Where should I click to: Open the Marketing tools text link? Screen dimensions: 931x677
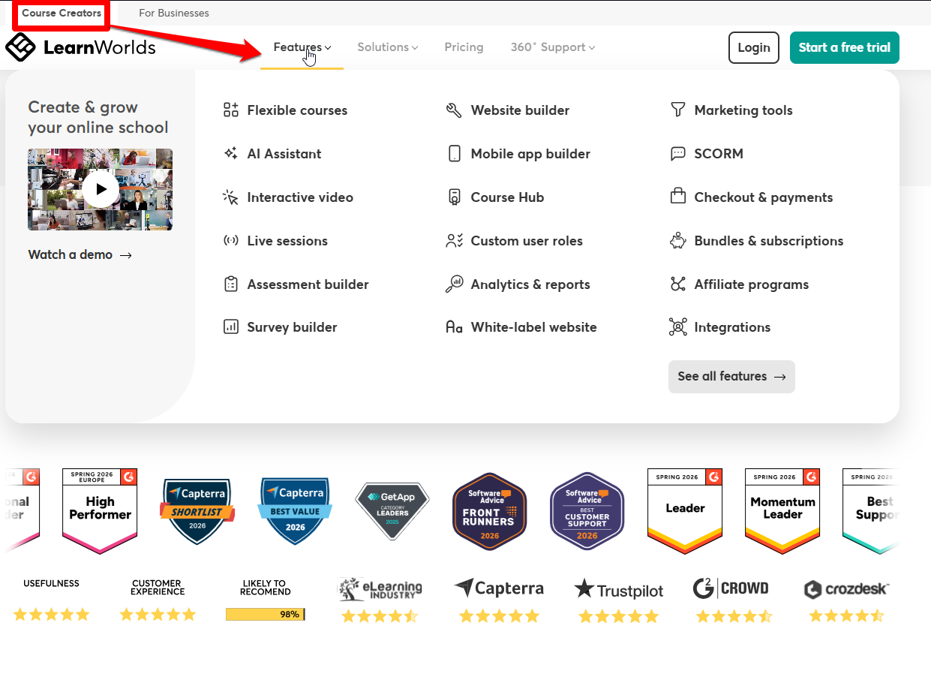[743, 110]
